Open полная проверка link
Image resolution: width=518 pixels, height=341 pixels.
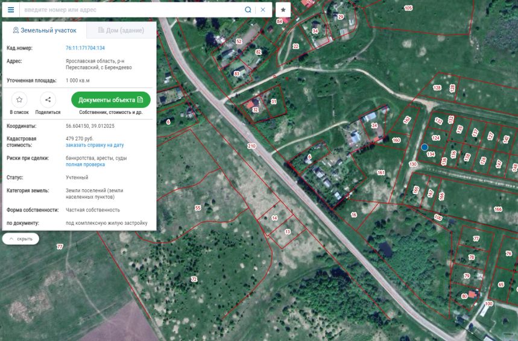(85, 164)
